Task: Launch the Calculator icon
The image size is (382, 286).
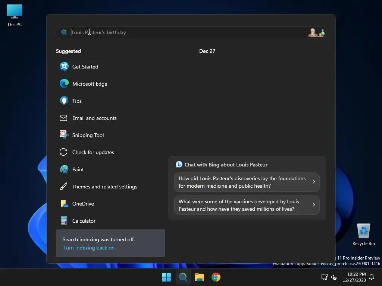Action: pyautogui.click(x=64, y=220)
